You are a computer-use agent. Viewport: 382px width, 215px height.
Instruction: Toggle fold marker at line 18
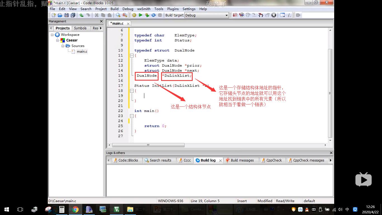pos(132,91)
